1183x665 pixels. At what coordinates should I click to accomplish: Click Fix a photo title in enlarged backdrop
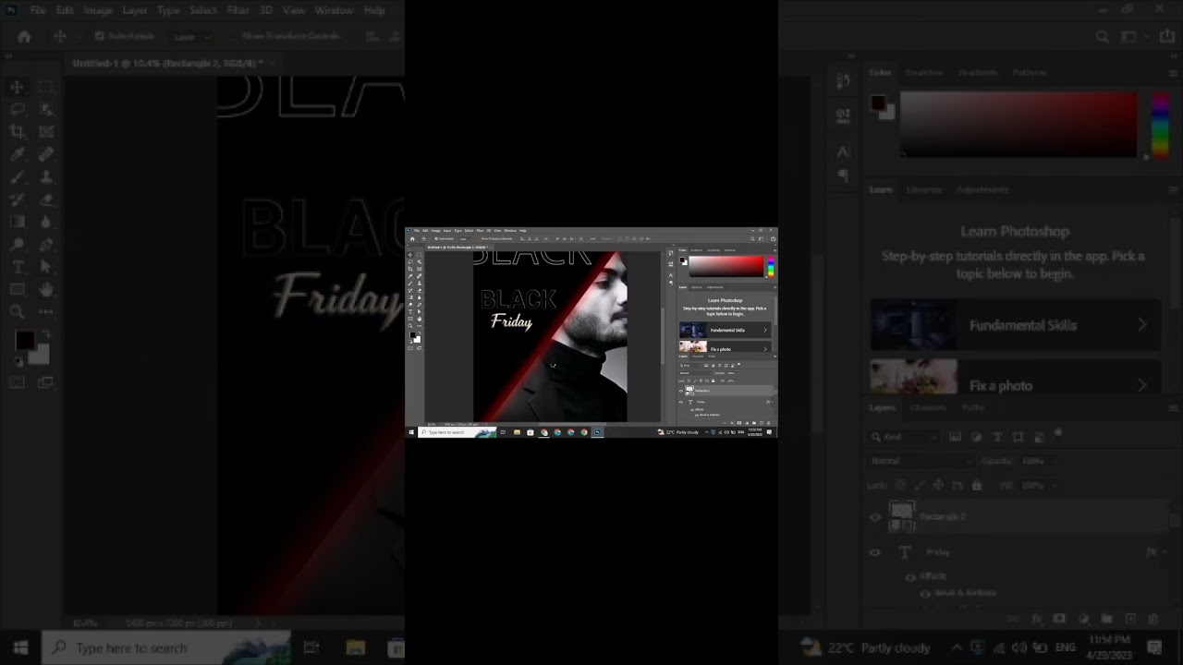[1001, 386]
